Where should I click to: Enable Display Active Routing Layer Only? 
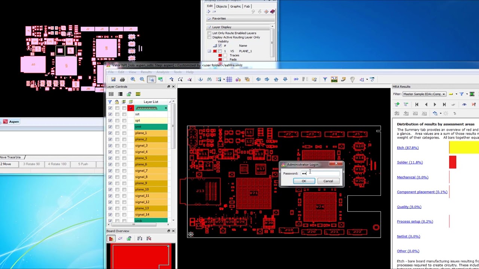point(209,37)
